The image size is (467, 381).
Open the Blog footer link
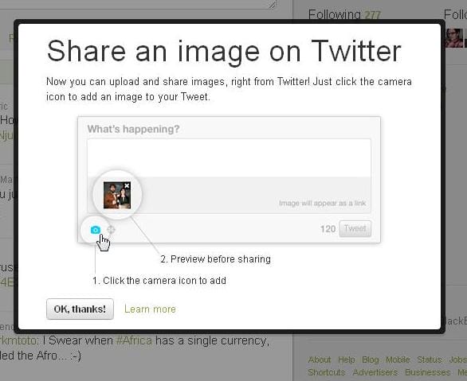point(371,360)
